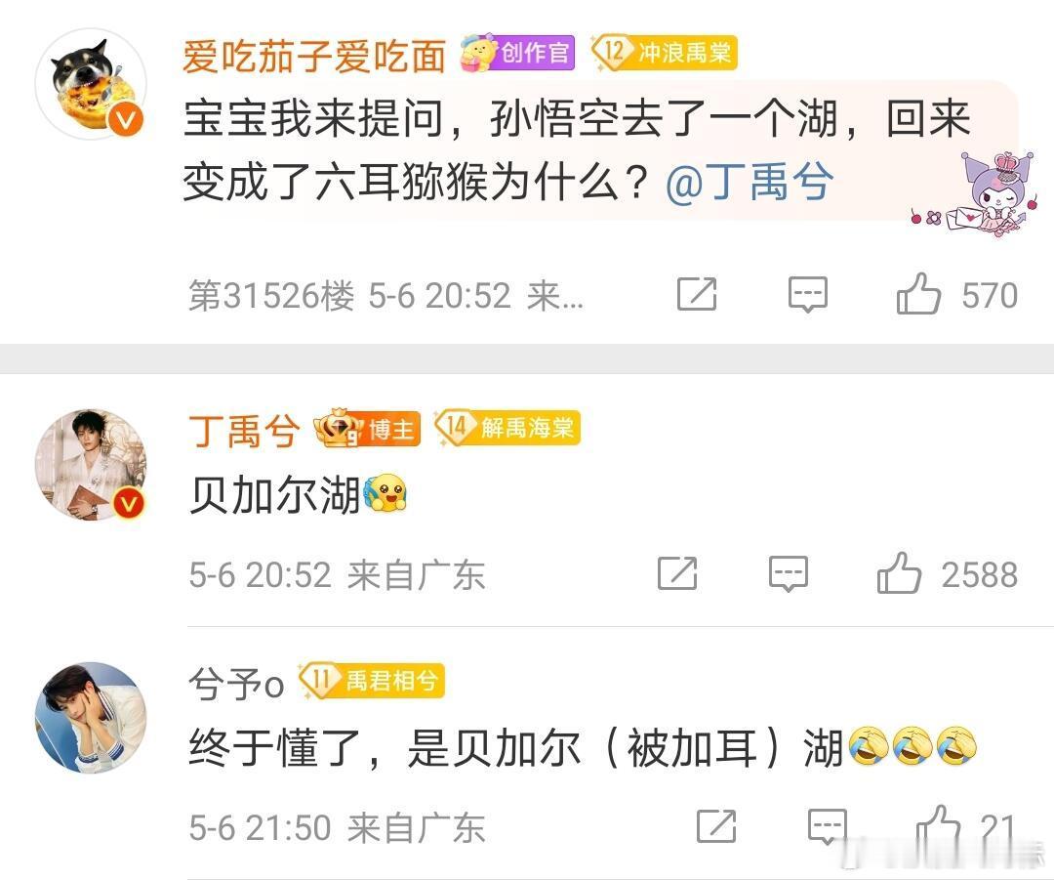The image size is (1054, 880).
Task: Open 爱吃茄子爱吃面's profile from username
Action: [314, 55]
